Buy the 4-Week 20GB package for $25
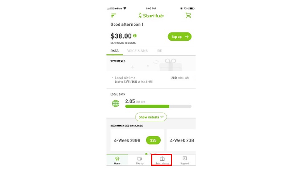301x169 pixels. point(153,140)
